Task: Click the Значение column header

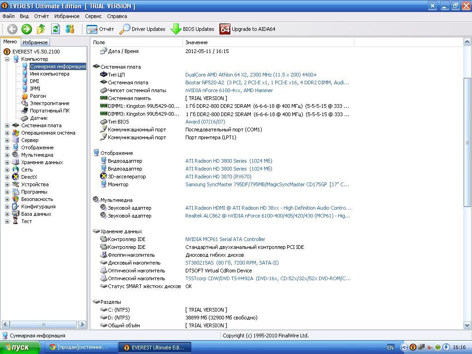Action: (269, 42)
